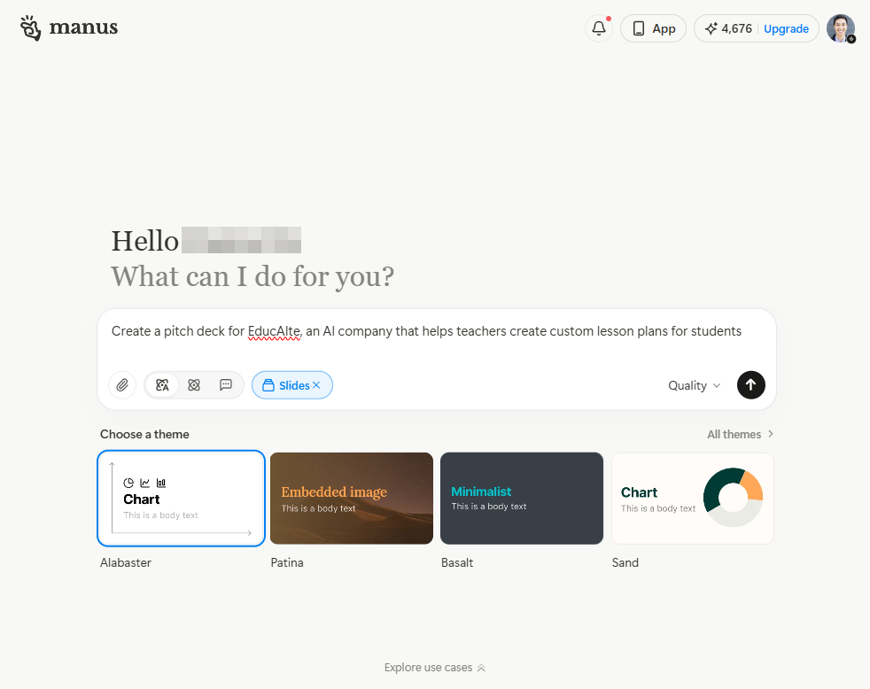
Task: Attach a file with the paperclip icon
Action: (122, 385)
